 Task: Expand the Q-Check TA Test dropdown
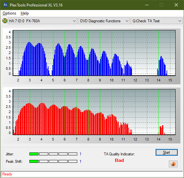tap(157, 21)
